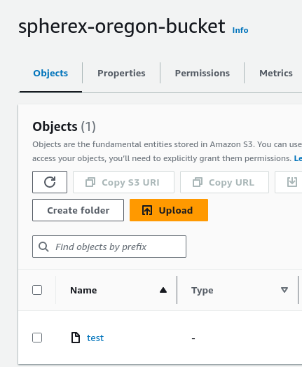Click the Copy S3 URI button
The width and height of the screenshot is (302, 367).
123,182
